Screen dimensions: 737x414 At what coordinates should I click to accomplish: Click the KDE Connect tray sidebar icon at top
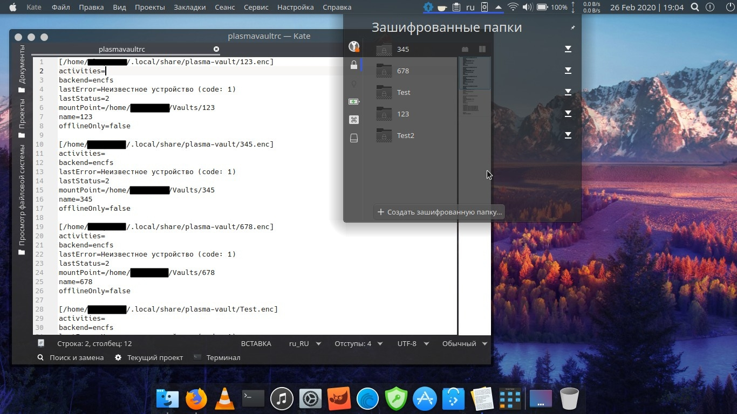pos(354,46)
